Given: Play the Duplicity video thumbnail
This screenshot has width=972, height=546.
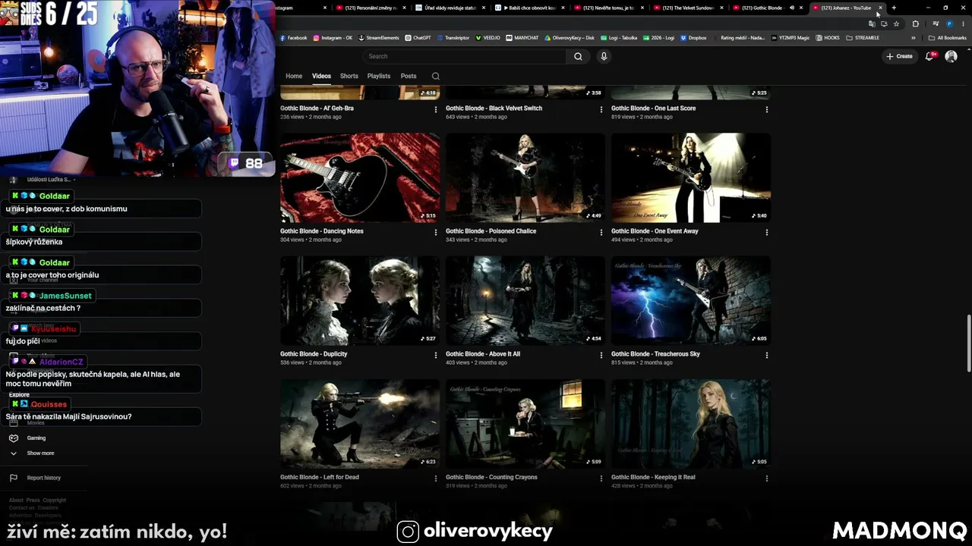Looking at the screenshot, I should click(x=360, y=300).
